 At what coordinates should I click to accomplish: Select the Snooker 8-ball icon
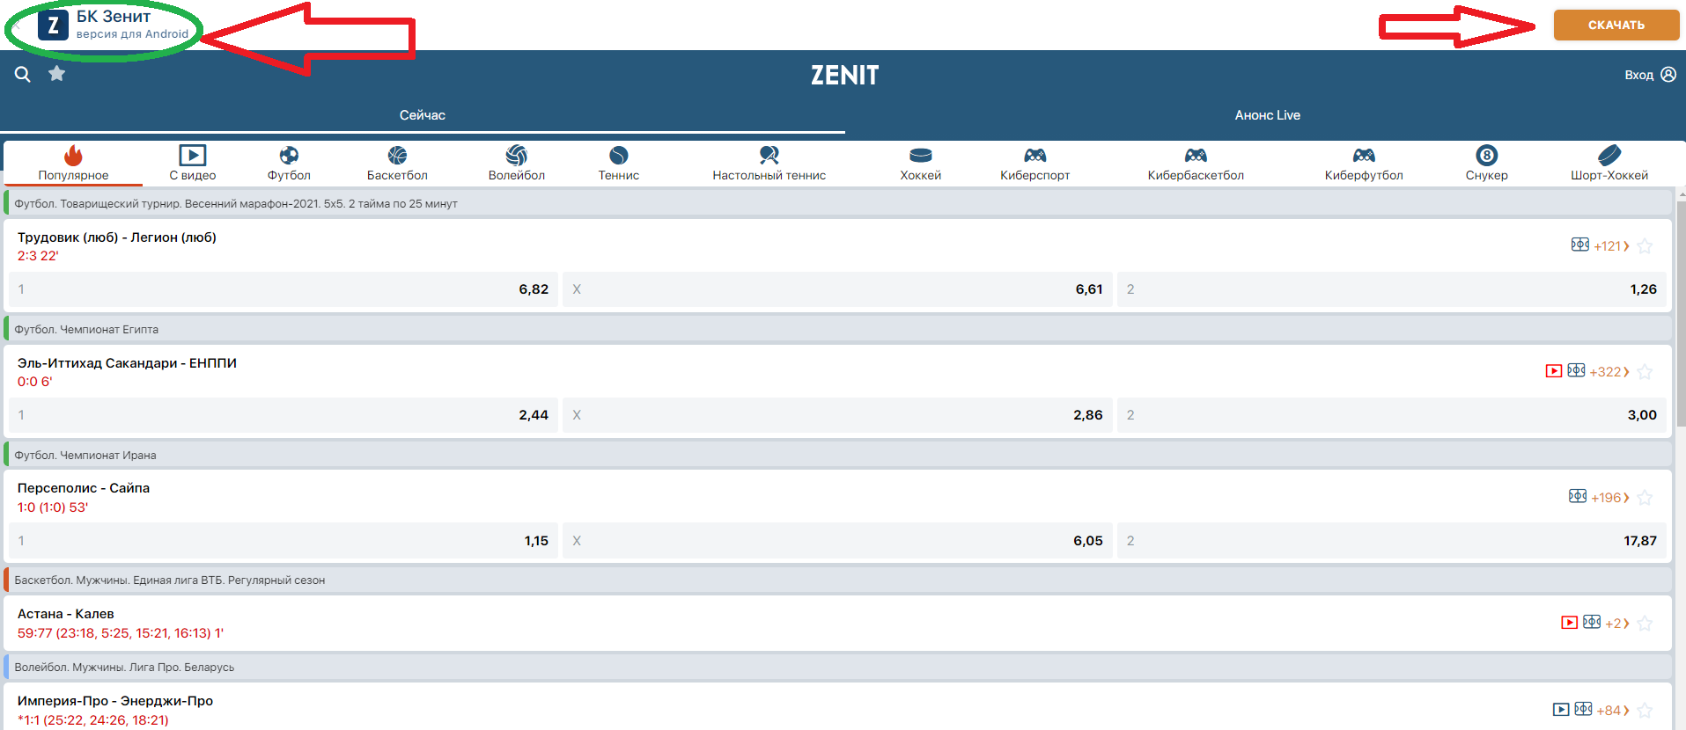click(x=1486, y=157)
